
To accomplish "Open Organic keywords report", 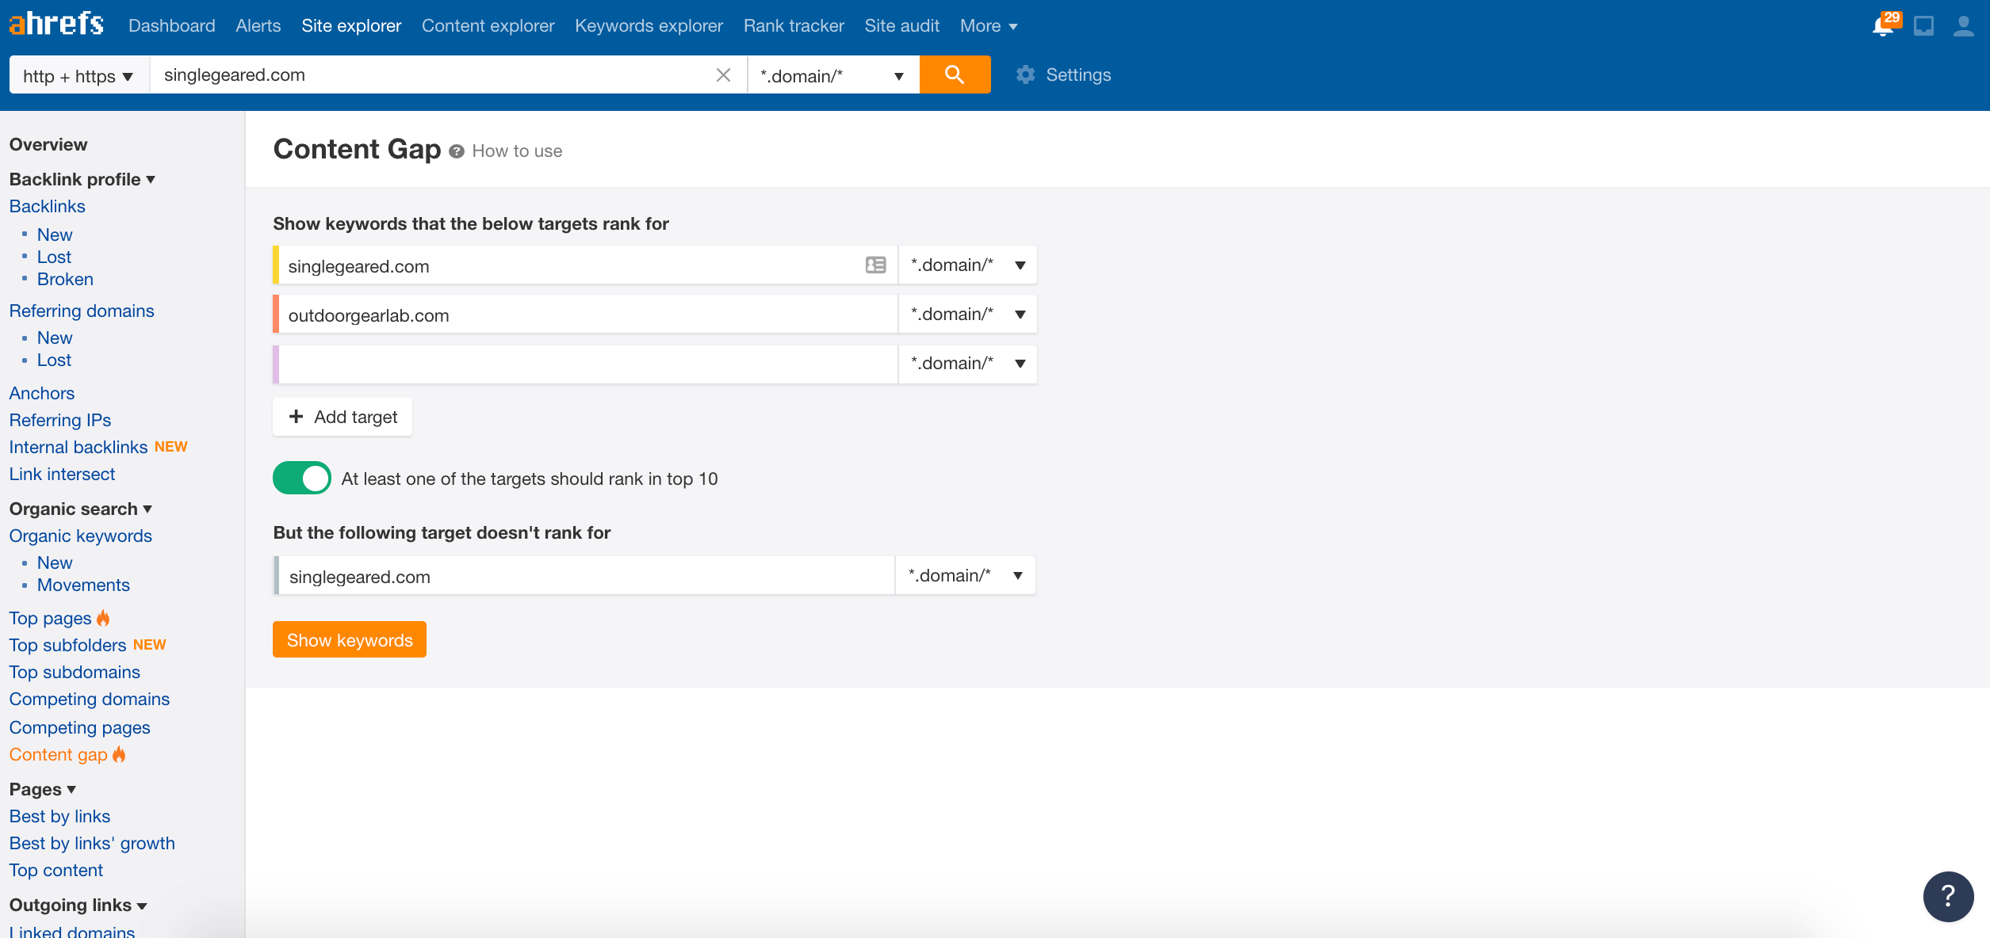I will coord(81,536).
